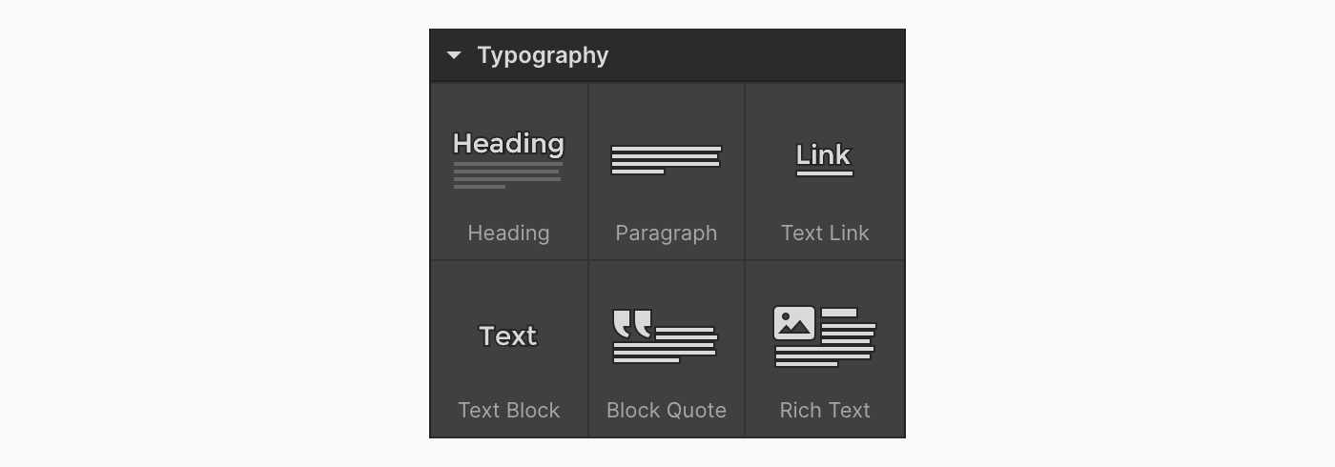The image size is (1335, 467).
Task: Select the Rich Text icon
Action: [824, 335]
